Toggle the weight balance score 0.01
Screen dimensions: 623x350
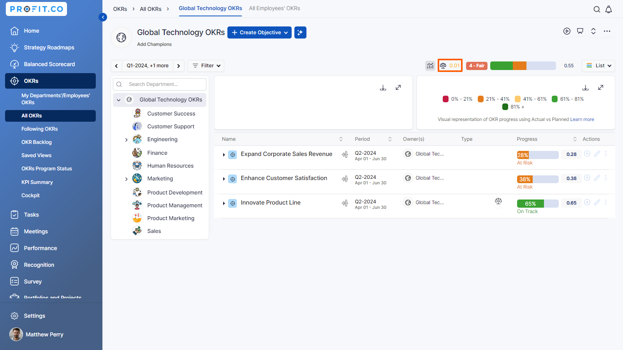coord(450,66)
